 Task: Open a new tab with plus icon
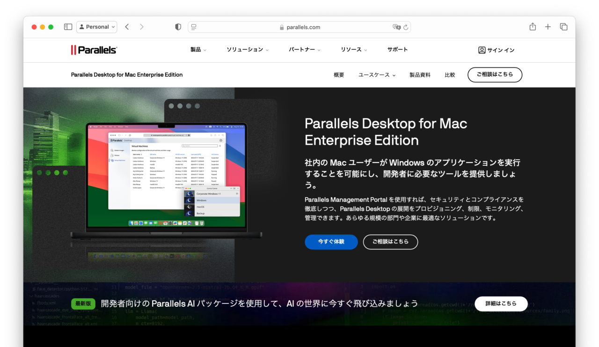tap(548, 27)
